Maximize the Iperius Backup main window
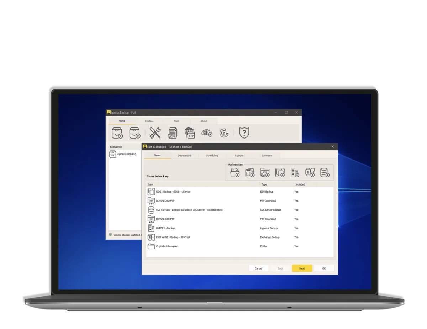 tap(286, 113)
